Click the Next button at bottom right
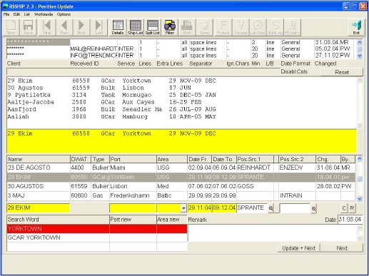Screen dimensions: 369x276 342,248
